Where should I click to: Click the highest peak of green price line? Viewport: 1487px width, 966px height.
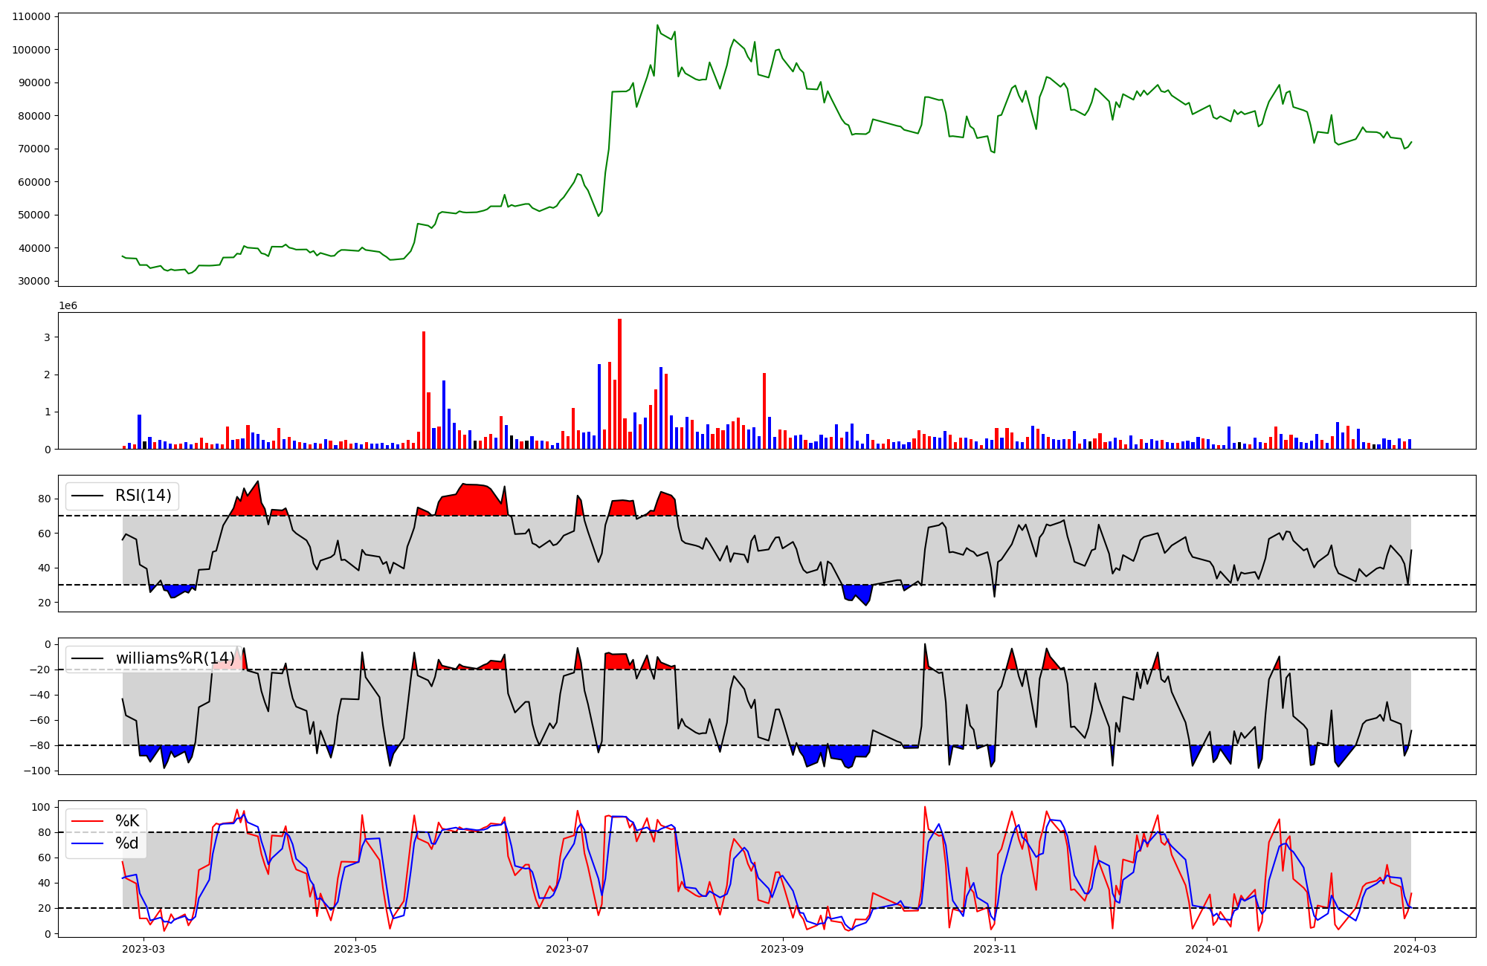tap(657, 26)
